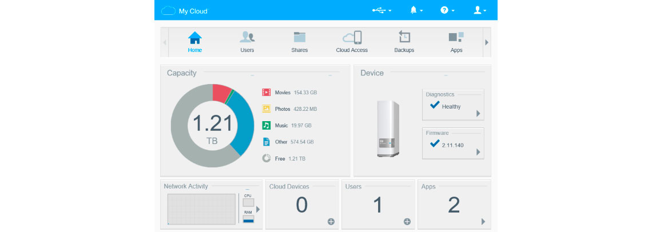Click the RAM usage indicator

pyautogui.click(x=248, y=219)
